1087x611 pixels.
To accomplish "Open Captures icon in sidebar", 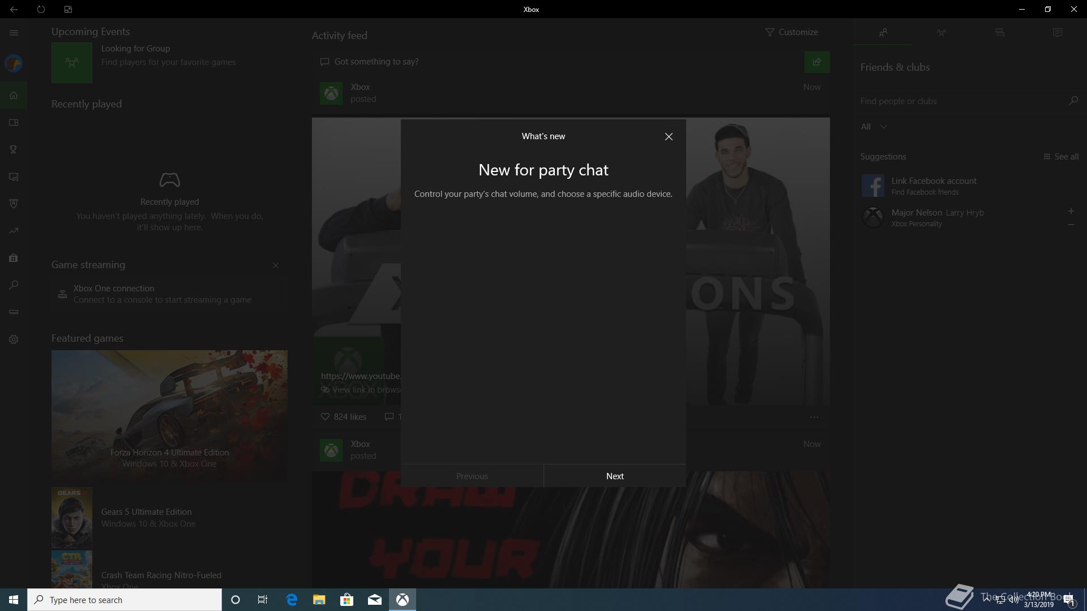I will [14, 177].
